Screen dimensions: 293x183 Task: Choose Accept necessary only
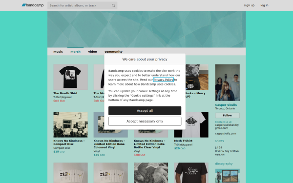click(145, 122)
